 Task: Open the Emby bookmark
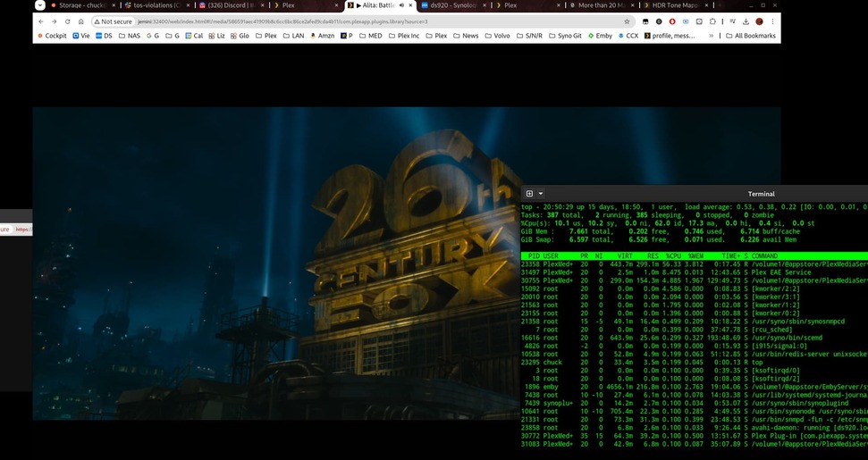click(600, 36)
